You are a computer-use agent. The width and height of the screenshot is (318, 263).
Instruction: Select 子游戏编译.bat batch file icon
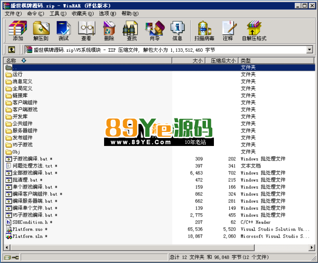(x=9, y=159)
